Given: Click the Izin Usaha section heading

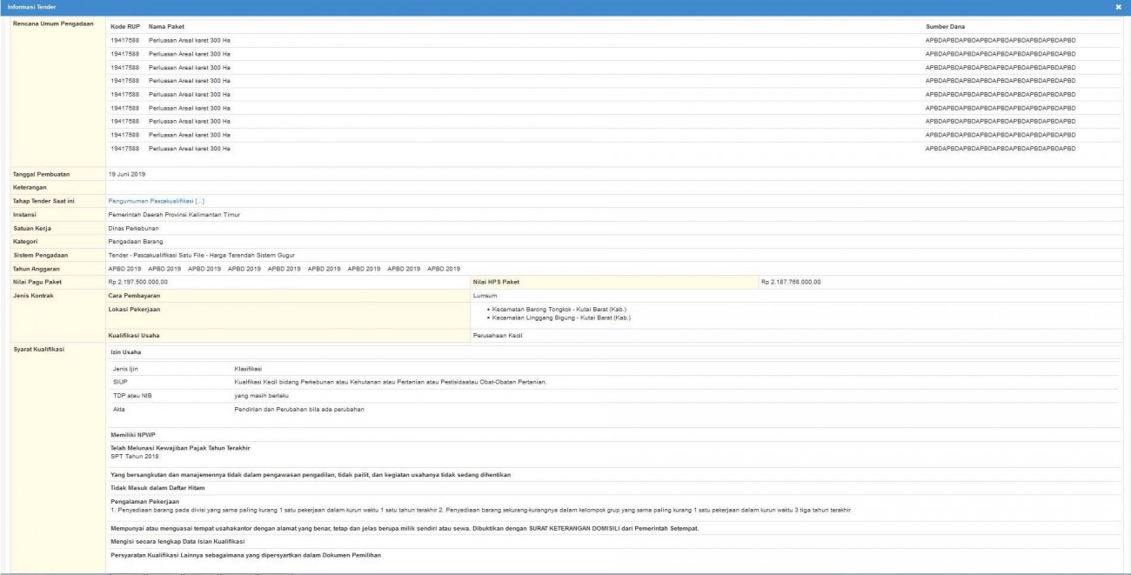Looking at the screenshot, I should (x=126, y=352).
